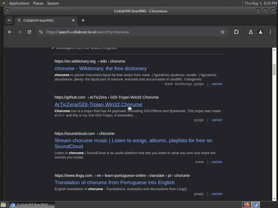Open the Chromium three-dot menu

coord(270,32)
